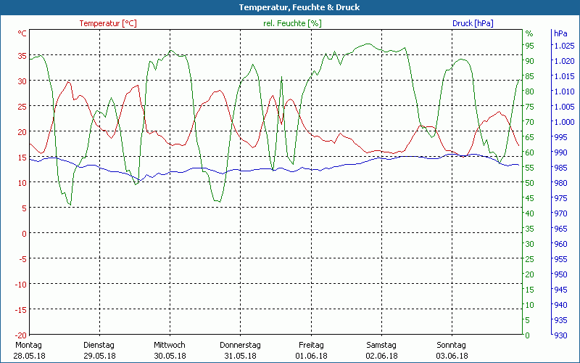Click the red '0' tick on the temperature axis
Viewport: 580px width, 363px height.
coord(25,233)
